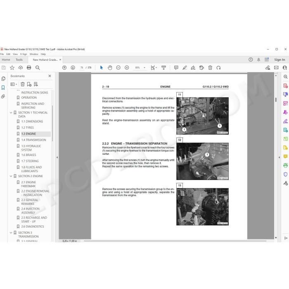
Task: Zoom in with plus button
Action: click(127, 68)
